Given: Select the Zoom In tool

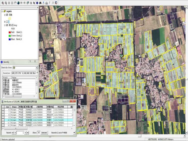Looking at the screenshot, I should tap(3, 3).
